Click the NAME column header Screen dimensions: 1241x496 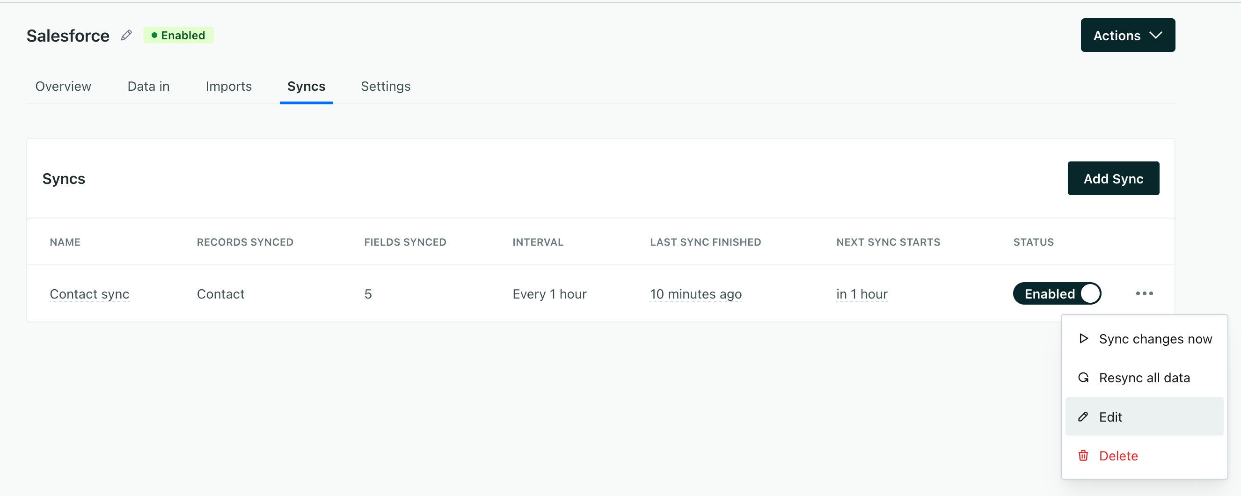click(65, 242)
